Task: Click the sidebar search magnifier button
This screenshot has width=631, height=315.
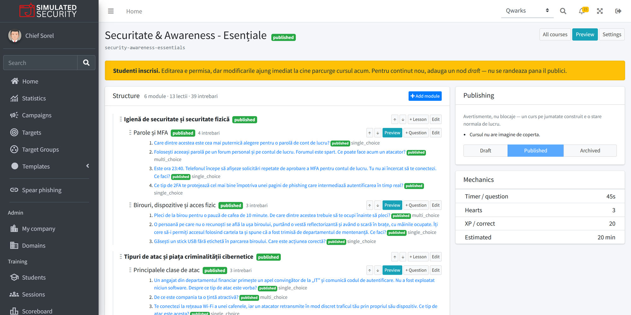Action: 86,63
